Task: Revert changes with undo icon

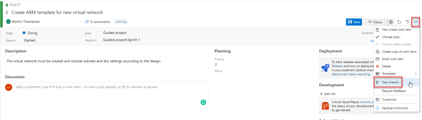Action: [408, 22]
